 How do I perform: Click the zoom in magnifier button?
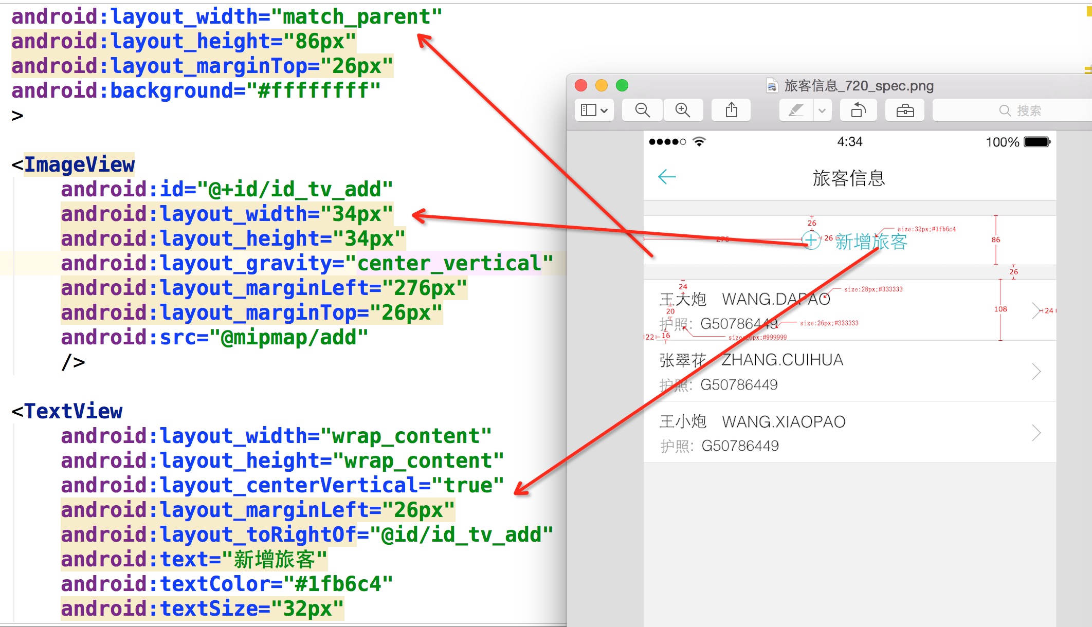click(x=683, y=110)
